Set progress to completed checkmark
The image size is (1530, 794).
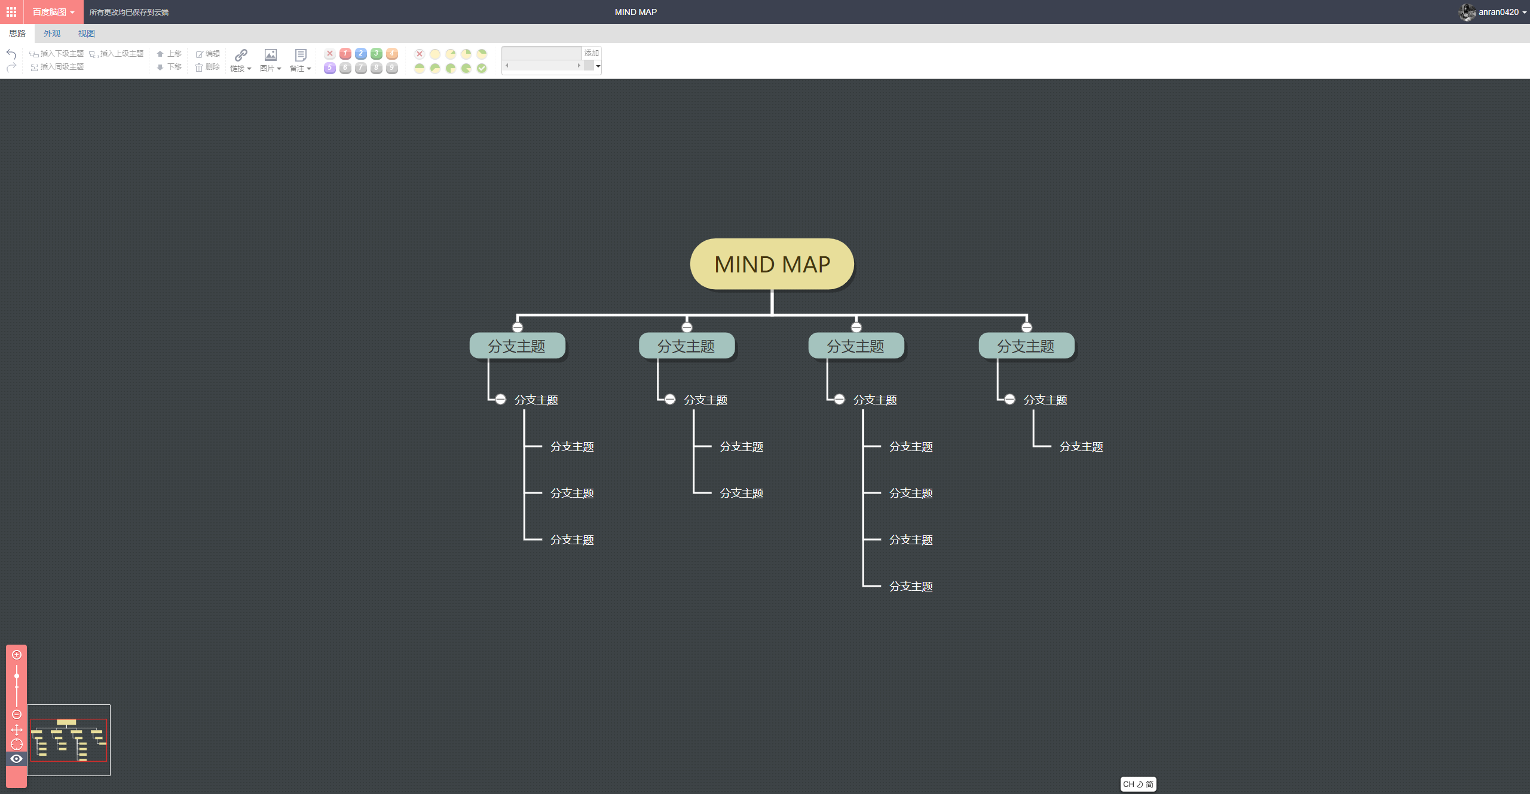coord(482,68)
